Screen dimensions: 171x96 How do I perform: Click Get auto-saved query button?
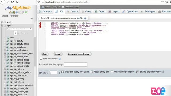point(79,54)
